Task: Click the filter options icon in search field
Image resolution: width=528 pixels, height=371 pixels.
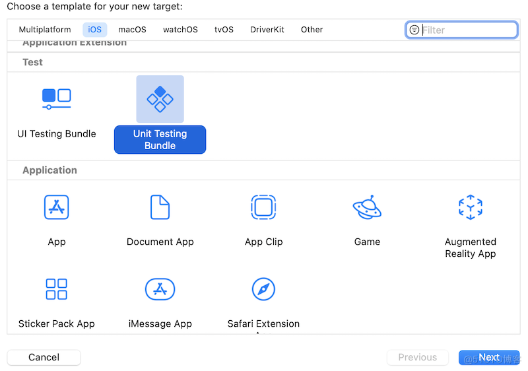Action: pyautogui.click(x=414, y=30)
